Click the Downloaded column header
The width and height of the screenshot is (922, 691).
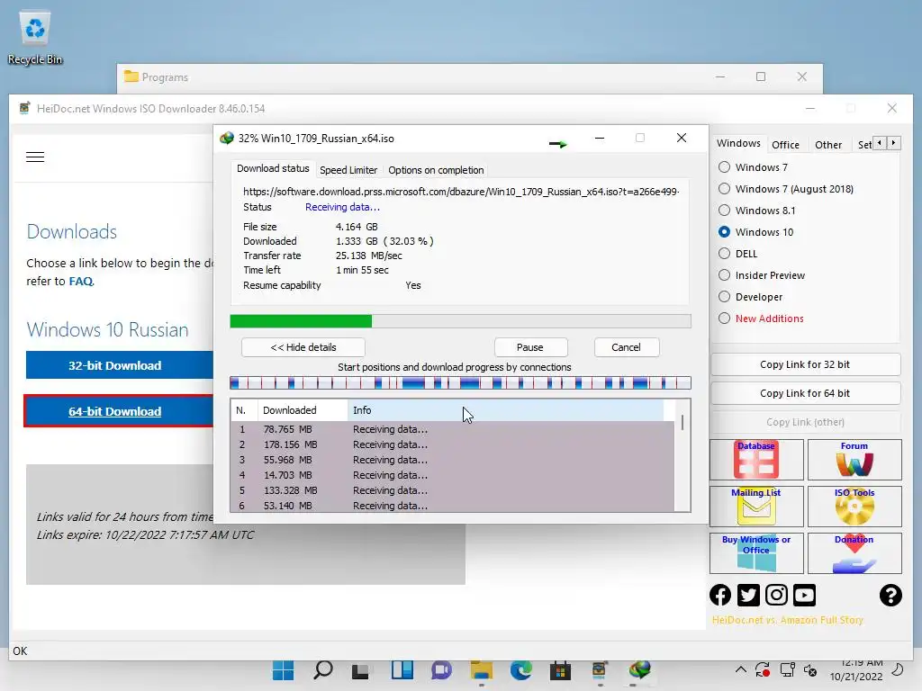point(303,410)
